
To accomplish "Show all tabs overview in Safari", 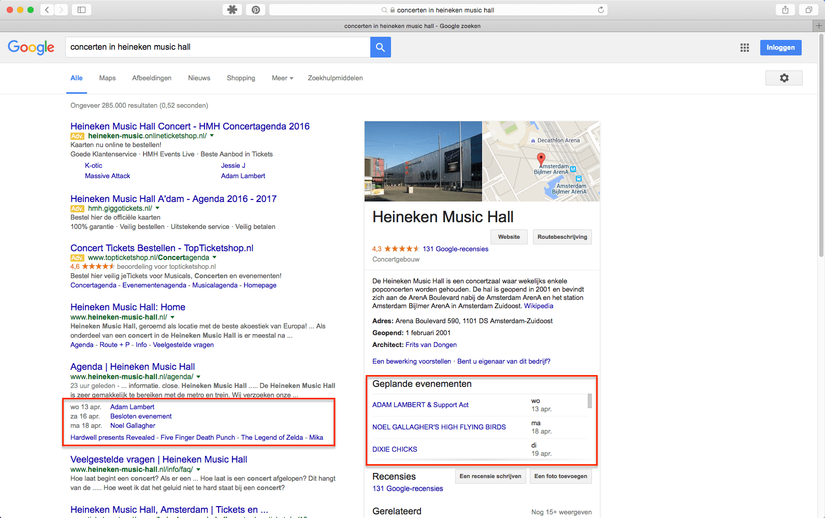I will (808, 10).
